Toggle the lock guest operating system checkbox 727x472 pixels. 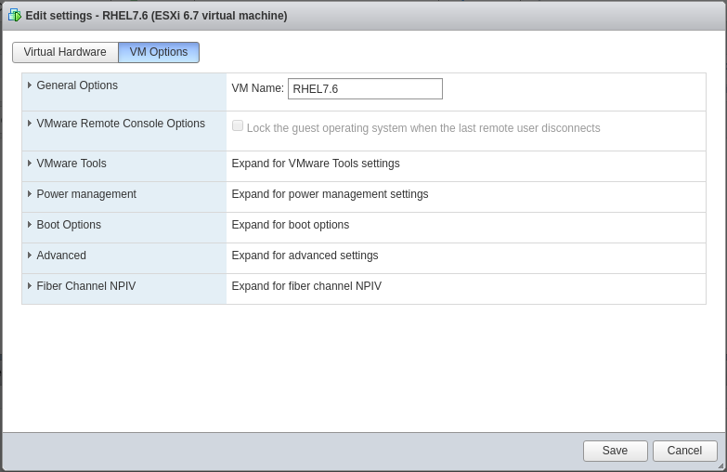point(238,125)
